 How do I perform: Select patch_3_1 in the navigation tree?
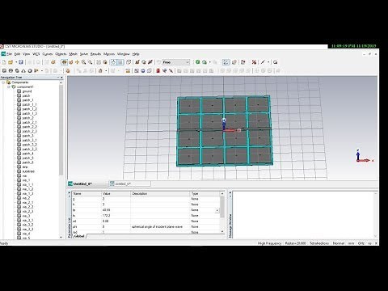coord(29,140)
